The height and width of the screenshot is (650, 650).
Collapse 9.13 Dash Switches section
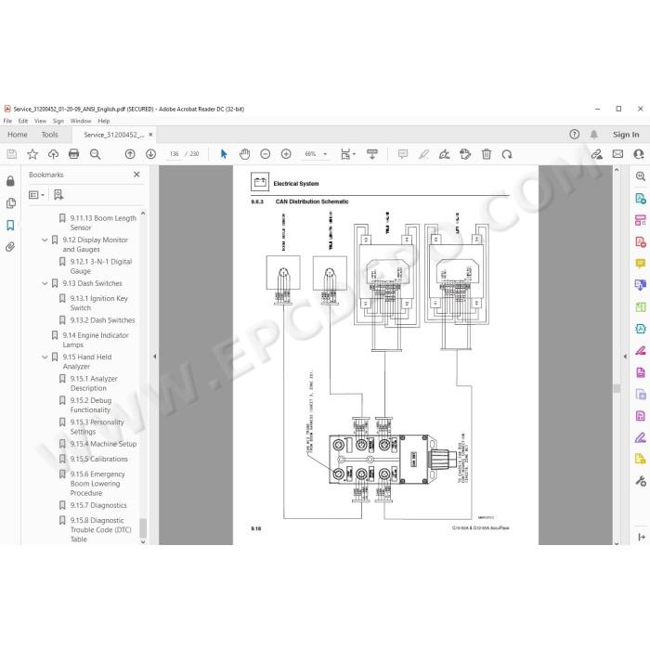click(45, 283)
